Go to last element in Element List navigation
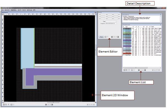The height and width of the screenshot is (108, 167). (x=145, y=70)
